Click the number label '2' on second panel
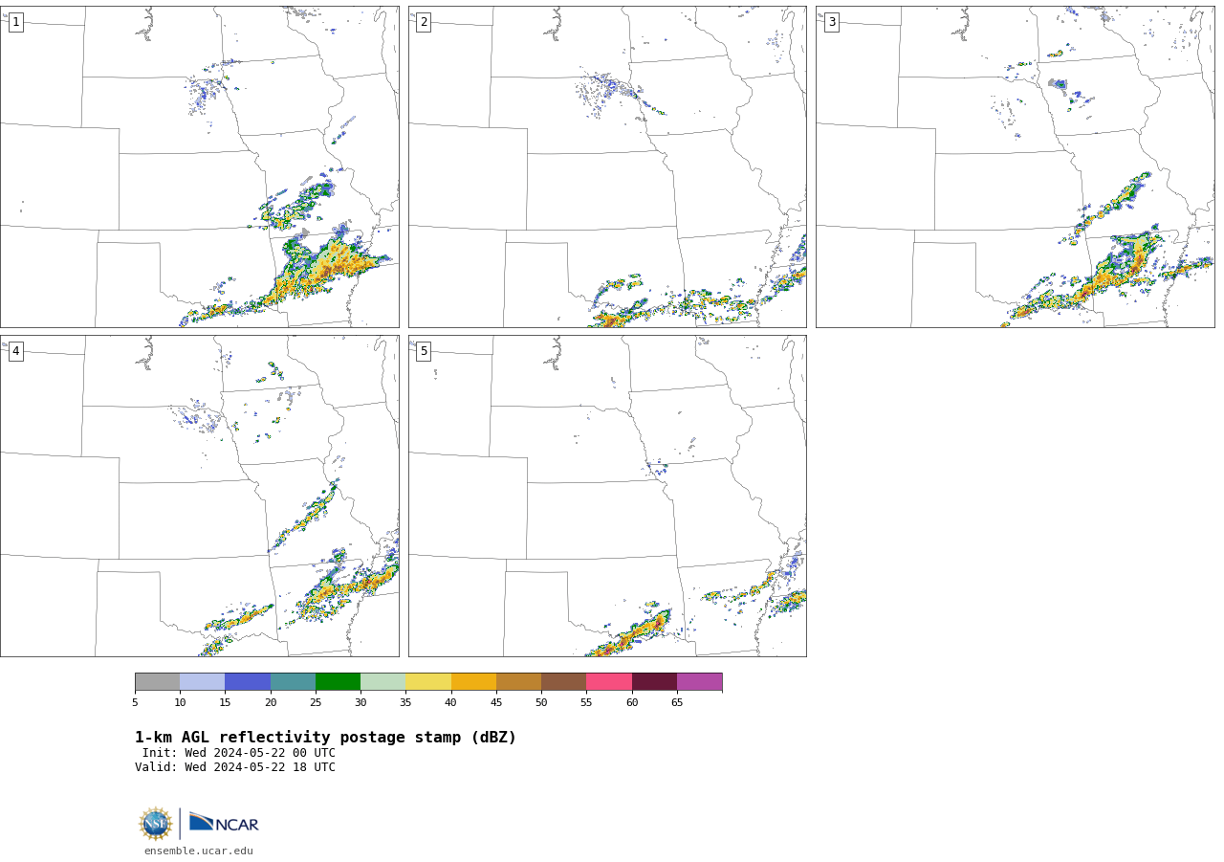Image resolution: width=1224 pixels, height=862 pixels. coord(424,22)
